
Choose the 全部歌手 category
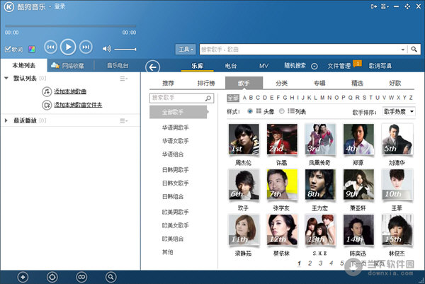point(178,112)
